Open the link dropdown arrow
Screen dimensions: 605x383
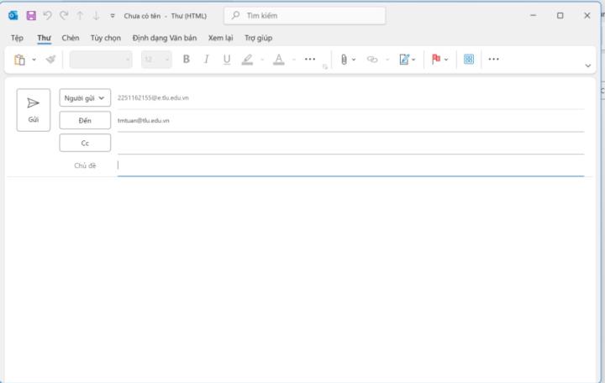[x=387, y=60]
